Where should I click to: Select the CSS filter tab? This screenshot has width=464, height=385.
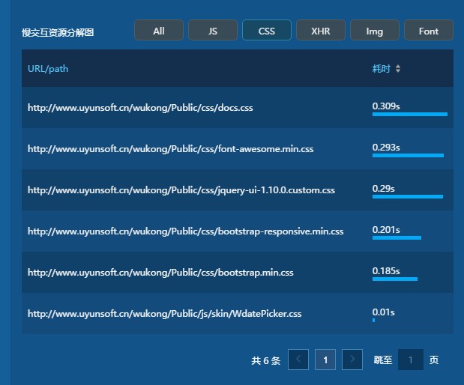(267, 30)
